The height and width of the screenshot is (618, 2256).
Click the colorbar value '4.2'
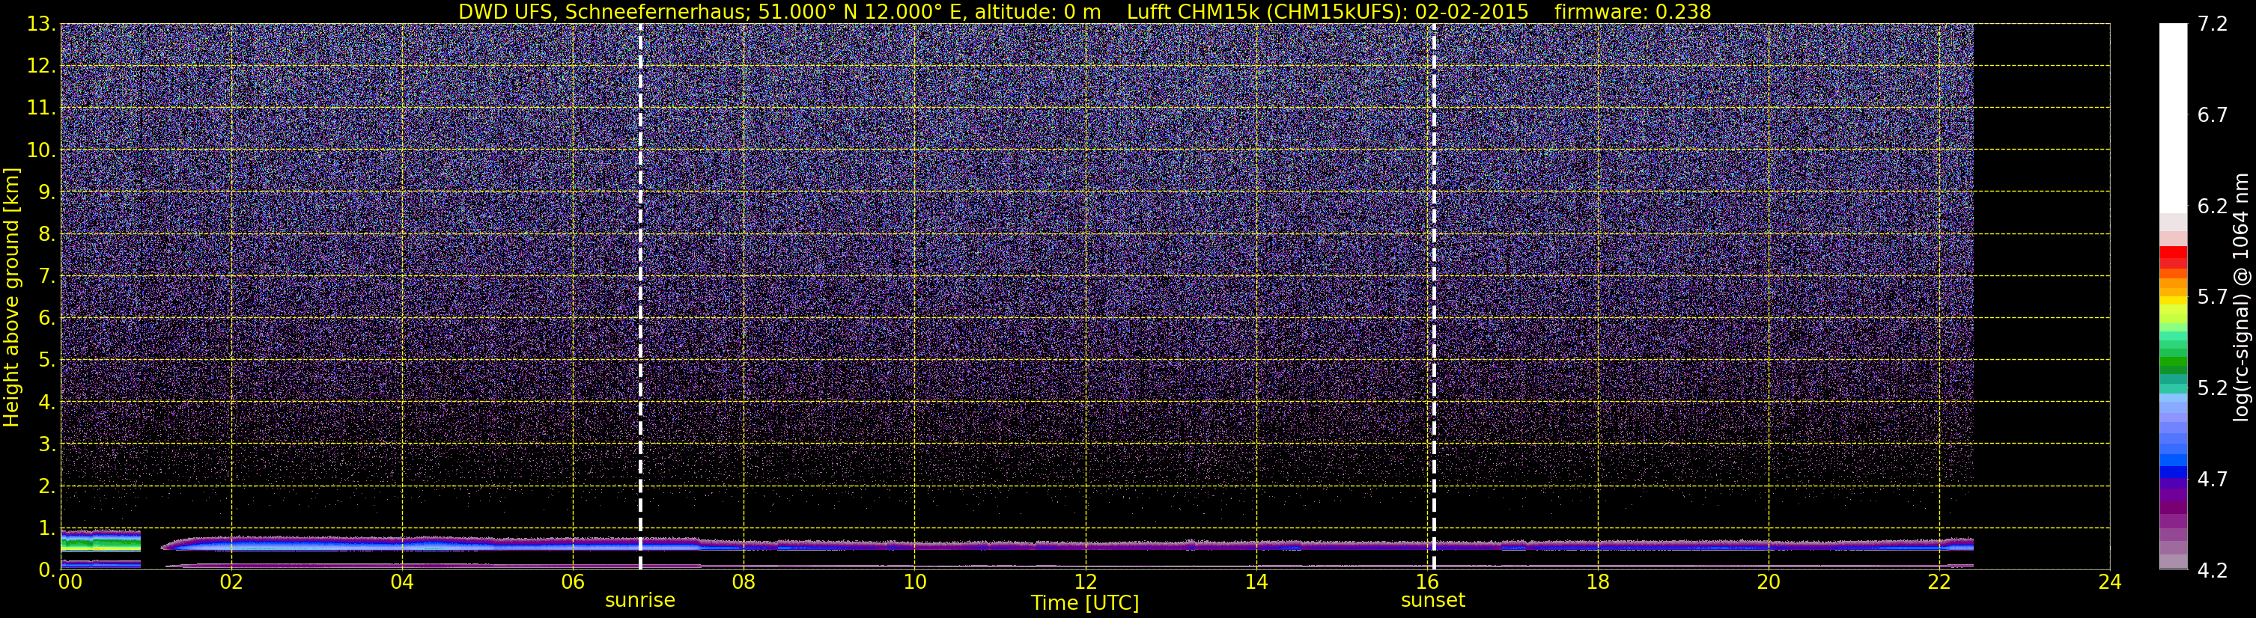2213,571
